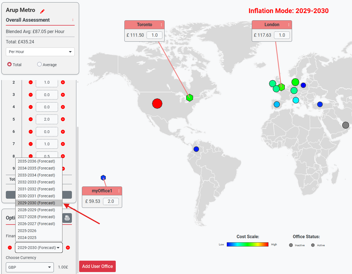Screen dimensions: 352x274
Task: Click the info icon next to Overall Assessment
Action: [x=73, y=20]
